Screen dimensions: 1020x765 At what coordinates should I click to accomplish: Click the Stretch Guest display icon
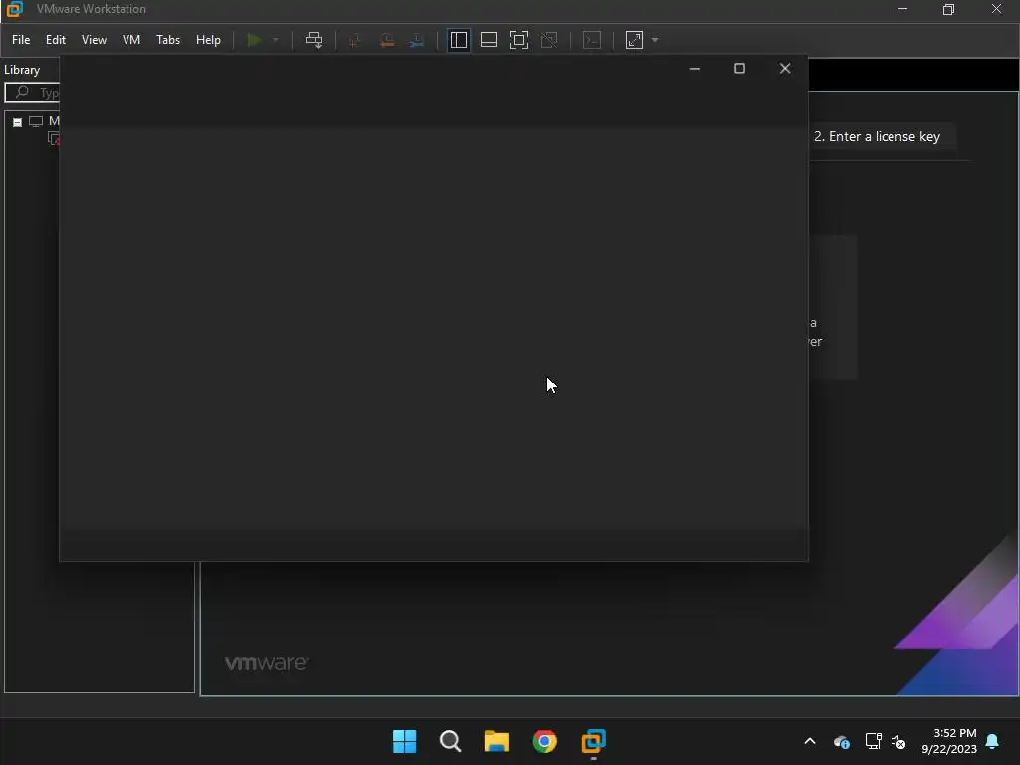[635, 40]
